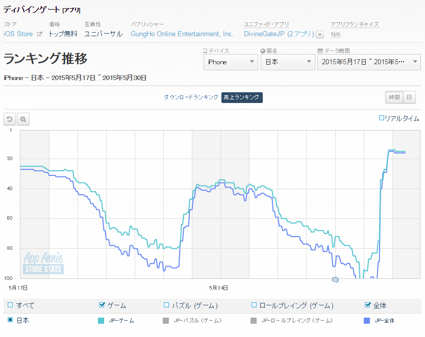The height and width of the screenshot is (337, 425).
Task: Select the 日 daily view button
Action: (409, 97)
